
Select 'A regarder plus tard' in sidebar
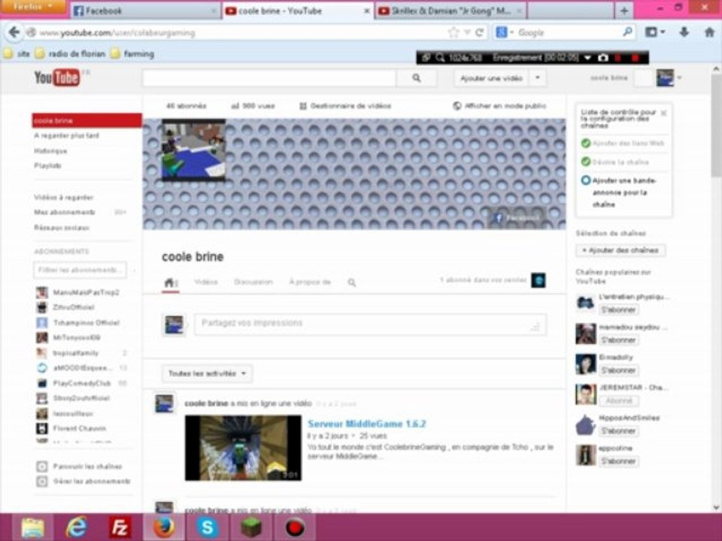pos(67,136)
